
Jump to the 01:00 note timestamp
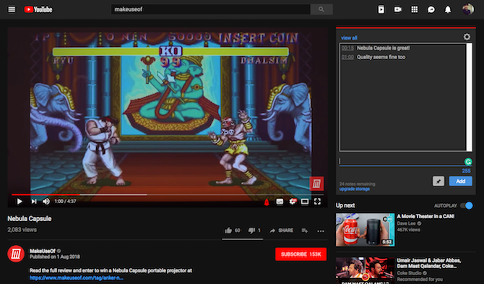tap(347, 57)
